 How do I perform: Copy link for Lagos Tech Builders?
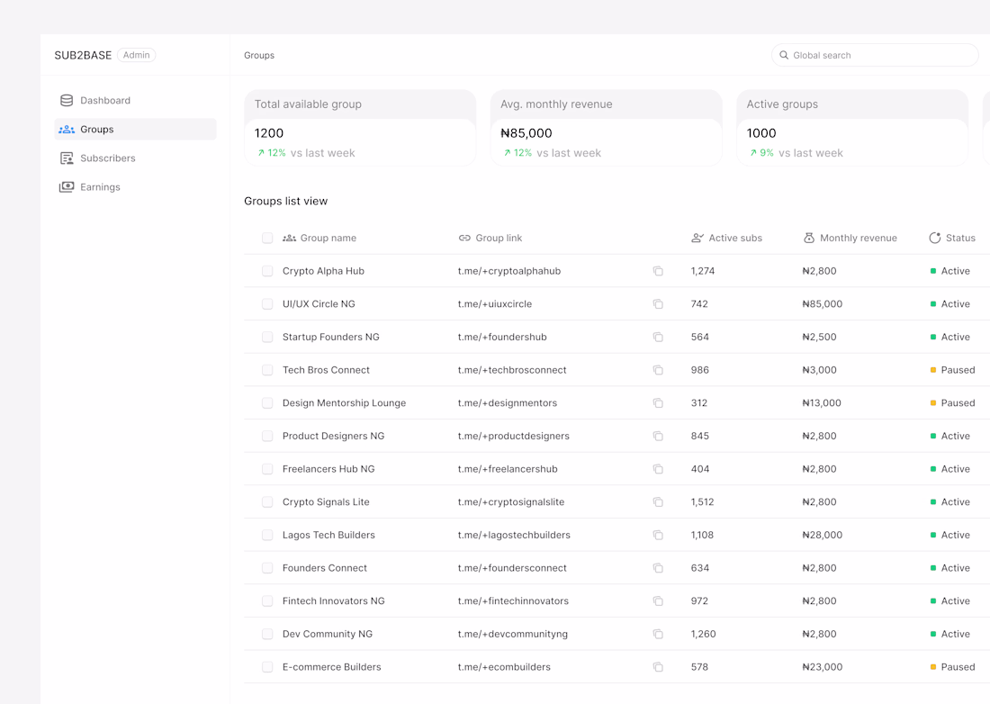(658, 535)
